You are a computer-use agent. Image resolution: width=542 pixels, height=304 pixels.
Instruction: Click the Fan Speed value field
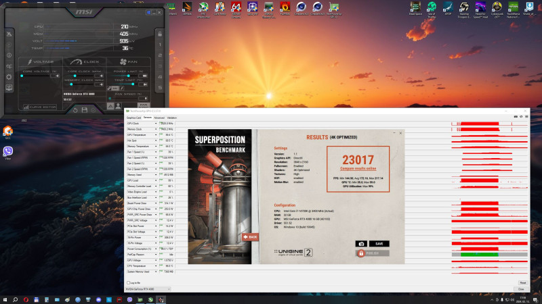pyautogui.click(x=144, y=99)
